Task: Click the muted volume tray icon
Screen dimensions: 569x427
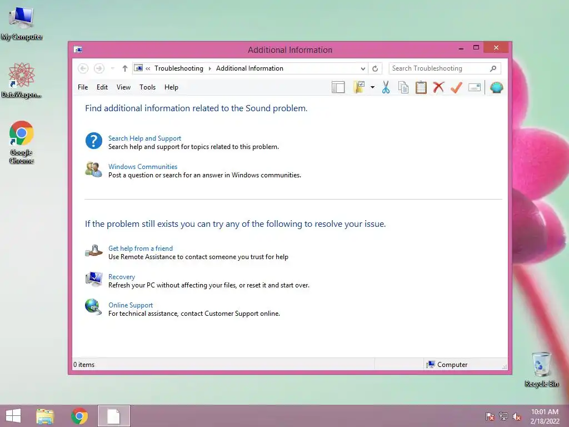Action: [x=517, y=416]
